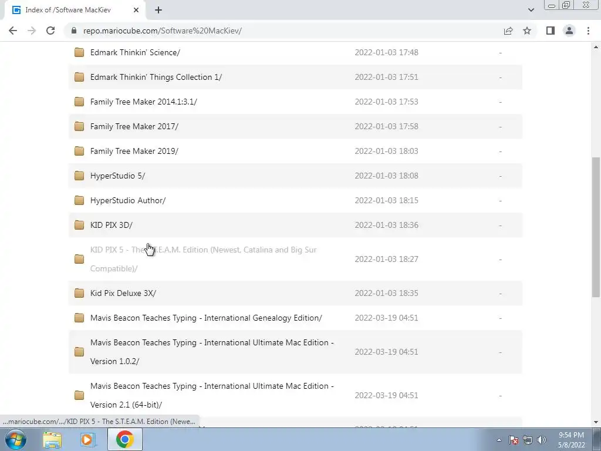The height and width of the screenshot is (451, 601).
Task: Reload the current page
Action: click(50, 31)
